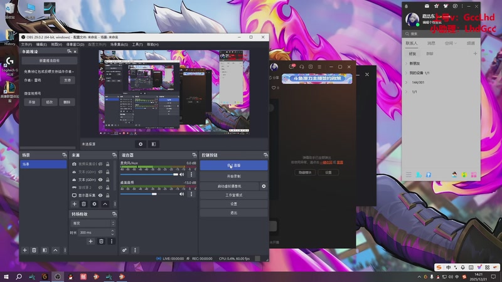This screenshot has width=502, height=282.
Task: Switch to the 消息 tab in QQ
Action: 431,43
